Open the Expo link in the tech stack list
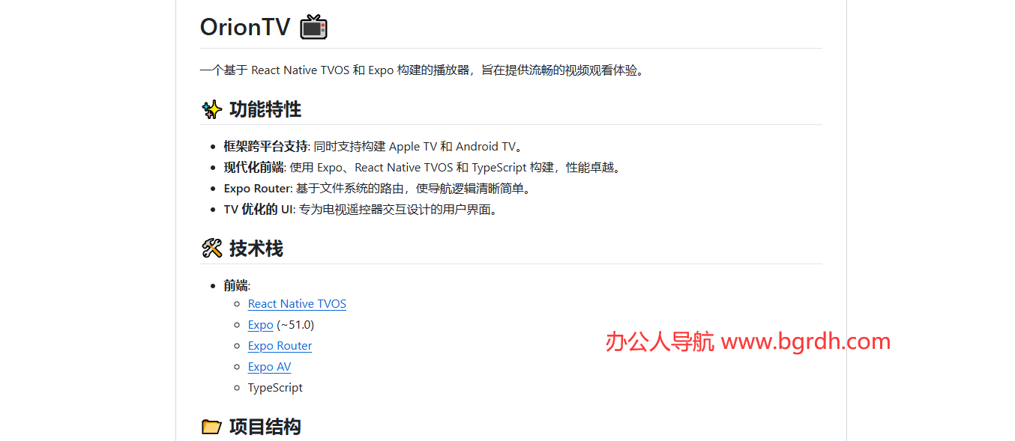The image size is (1015, 441). click(260, 324)
